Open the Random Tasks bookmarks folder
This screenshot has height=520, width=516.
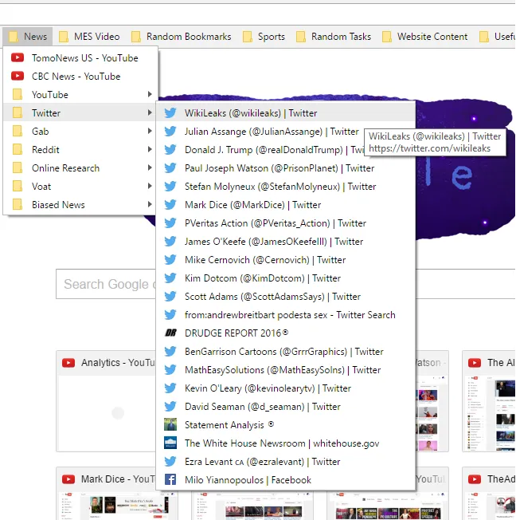[334, 37]
